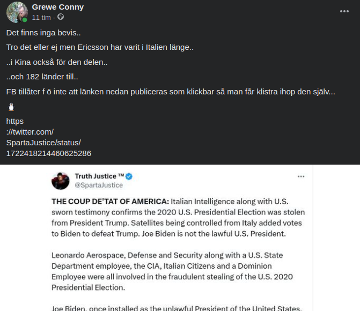Click "THE COUP DE'TAT OF AMERICA" heading

pos(110,202)
